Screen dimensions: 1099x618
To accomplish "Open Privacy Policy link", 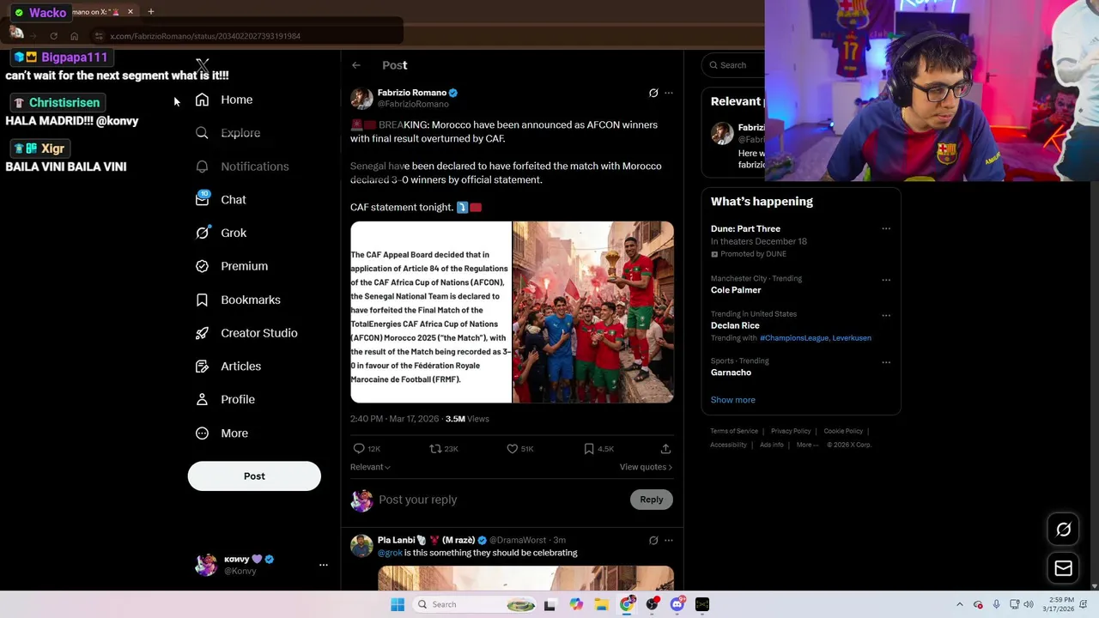I will [x=791, y=431].
